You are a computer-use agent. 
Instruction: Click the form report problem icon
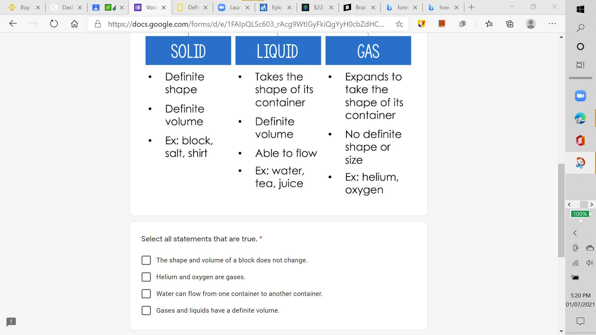pos(11,322)
